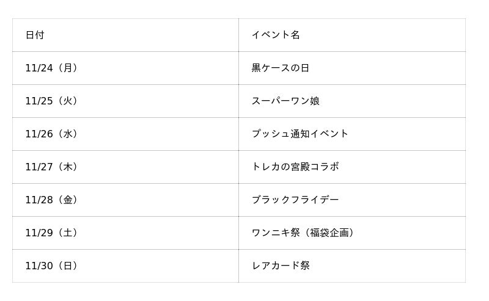Image resolution: width=489 pixels, height=301 pixels.
Task: Click the 11/28（金）date cell
Action: (x=52, y=200)
